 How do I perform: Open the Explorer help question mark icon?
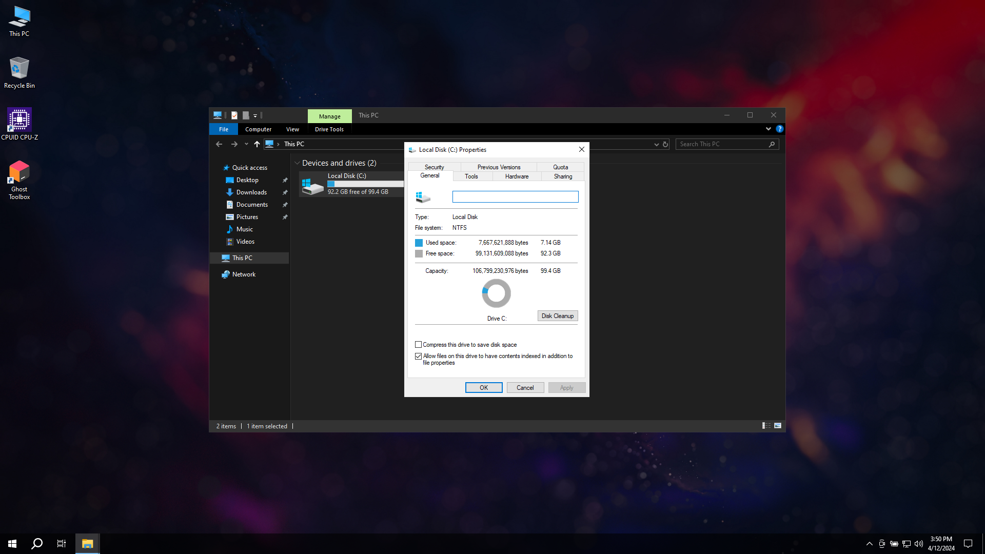(779, 129)
